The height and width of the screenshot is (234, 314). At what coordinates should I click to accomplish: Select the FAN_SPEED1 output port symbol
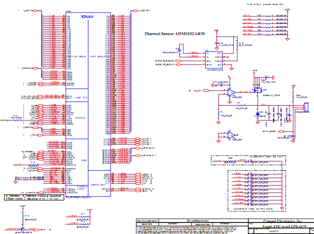point(281,131)
